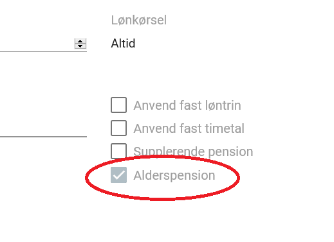
Task: Click the word timetal in the second checkbox label
Action: click(225, 128)
